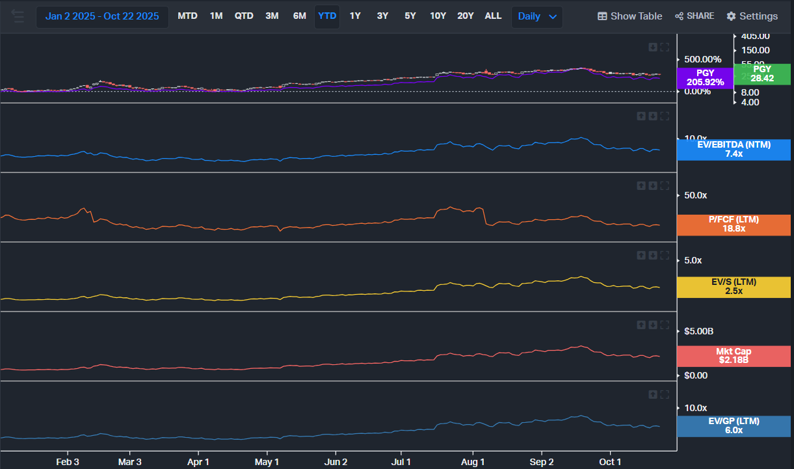This screenshot has height=469, width=794.
Task: Move the Mkt Cap pane up
Action: pyautogui.click(x=641, y=325)
